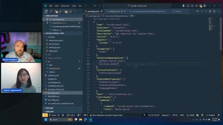Expand the test folder

[63, 65]
